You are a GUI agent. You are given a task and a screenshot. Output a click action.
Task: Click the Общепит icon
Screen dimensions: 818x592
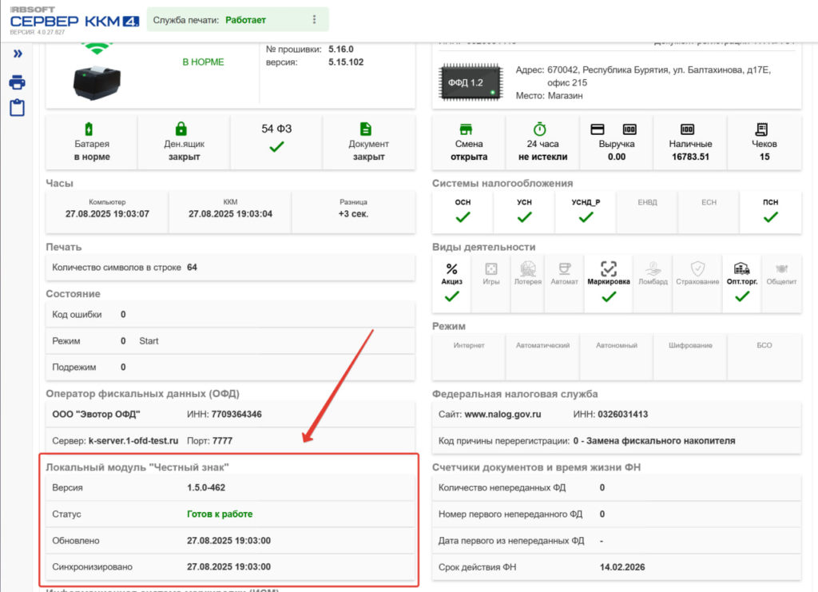(x=781, y=268)
